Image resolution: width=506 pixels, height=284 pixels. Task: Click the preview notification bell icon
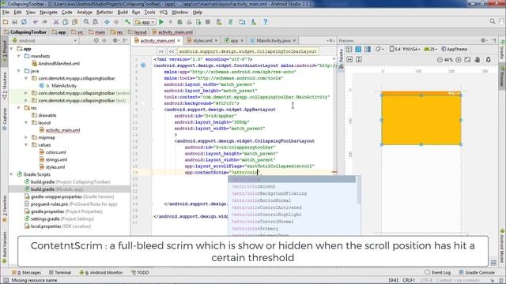click(489, 60)
